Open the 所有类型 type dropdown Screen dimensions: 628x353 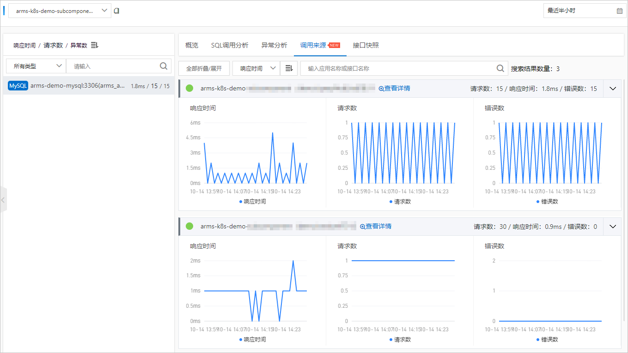[36, 66]
